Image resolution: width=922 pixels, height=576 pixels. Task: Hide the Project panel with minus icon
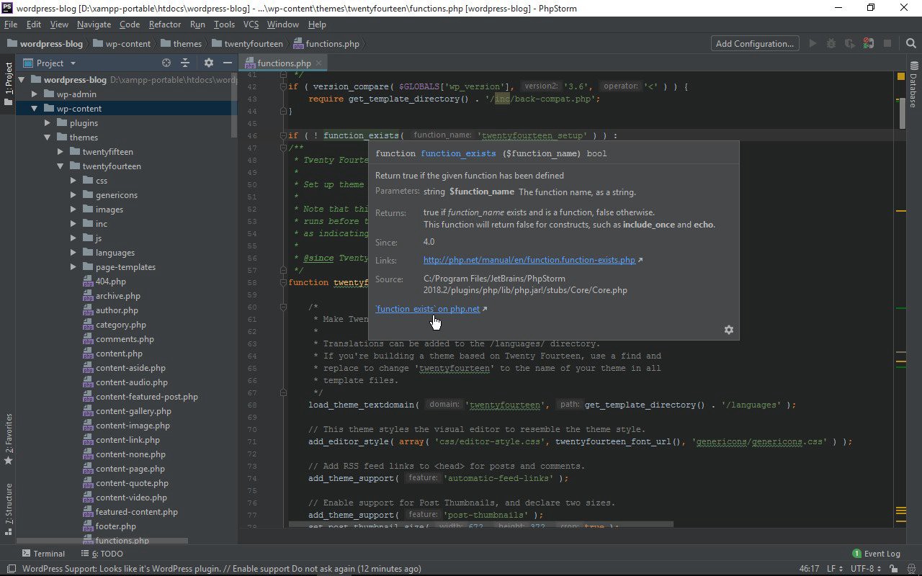point(228,63)
